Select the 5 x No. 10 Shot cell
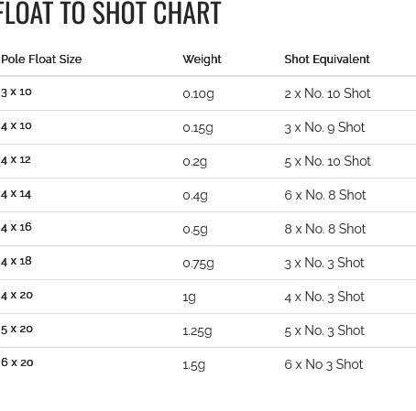The height and width of the screenshot is (411, 416). (x=328, y=161)
